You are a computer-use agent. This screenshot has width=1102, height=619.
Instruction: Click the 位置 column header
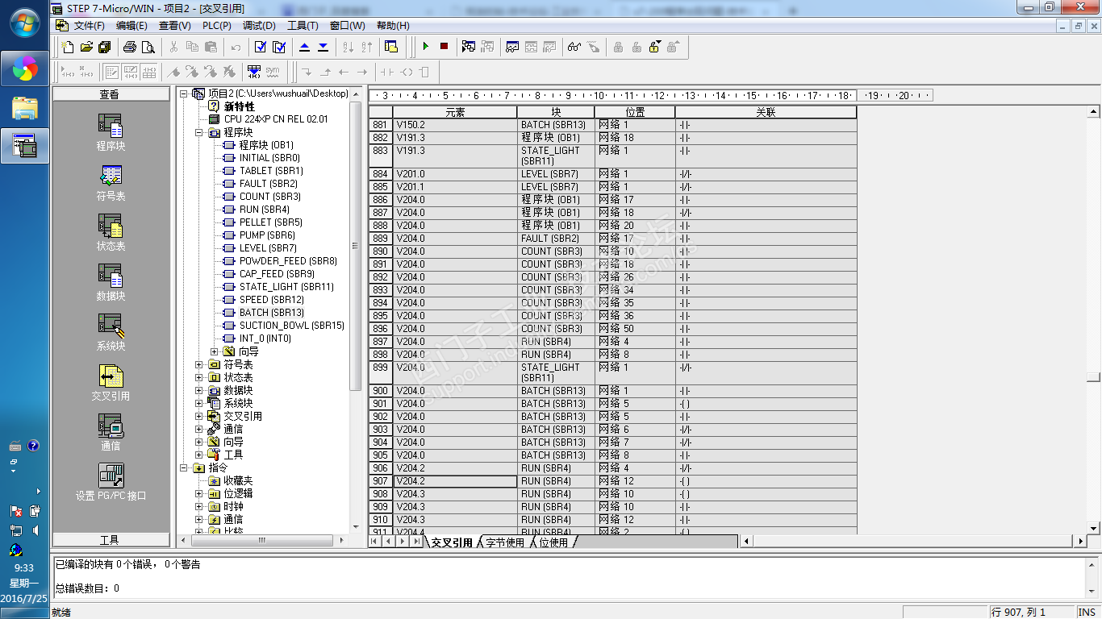[635, 113]
